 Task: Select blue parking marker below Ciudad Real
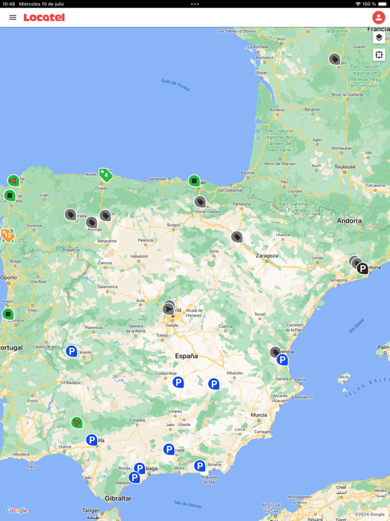click(178, 383)
